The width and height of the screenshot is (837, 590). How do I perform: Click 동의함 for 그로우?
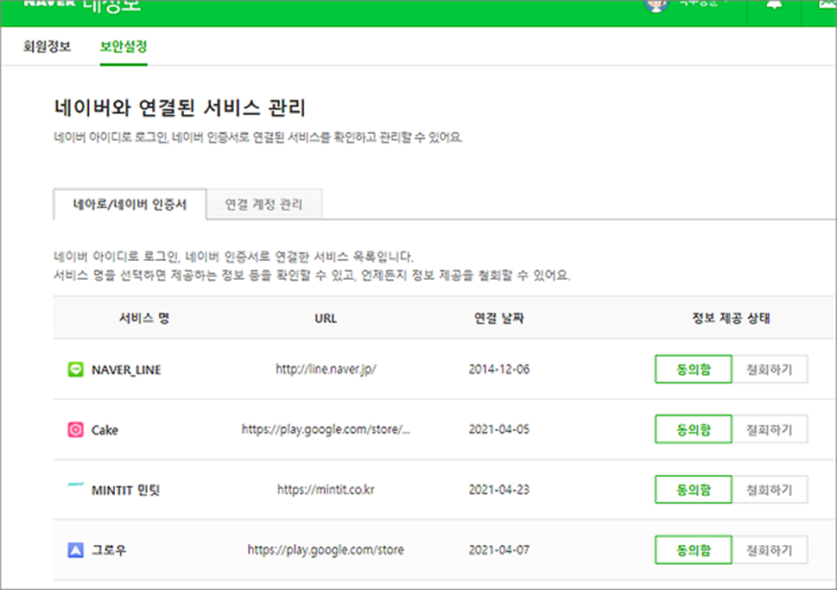coord(694,550)
